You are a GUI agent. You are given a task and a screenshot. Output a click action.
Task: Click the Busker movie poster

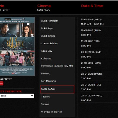pos(17,46)
